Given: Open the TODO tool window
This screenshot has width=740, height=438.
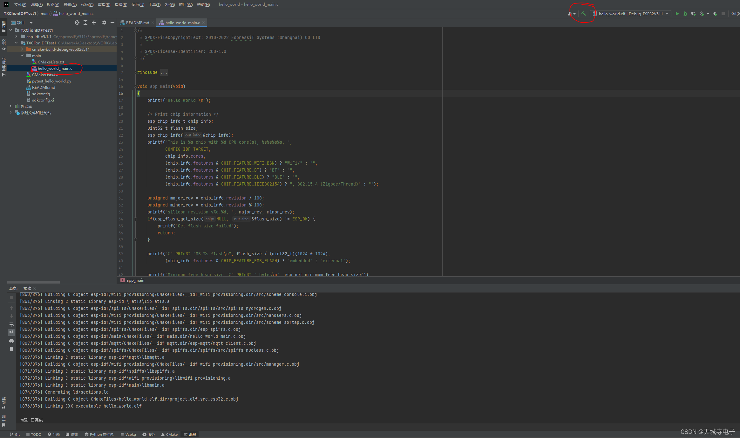Looking at the screenshot, I should [34, 434].
